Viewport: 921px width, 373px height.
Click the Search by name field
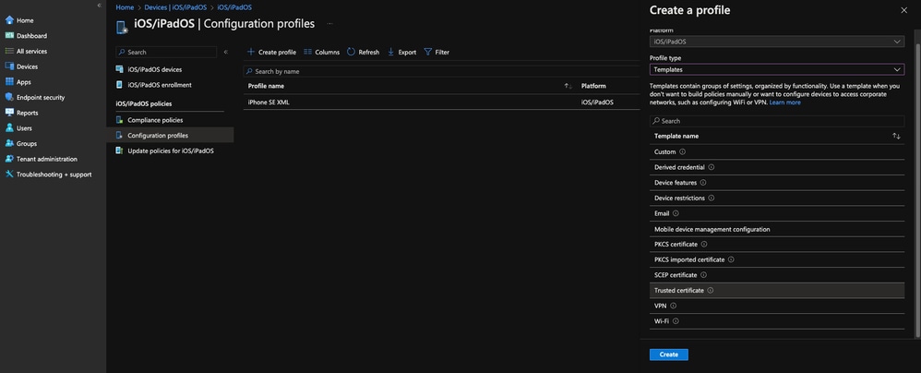[x=441, y=71]
